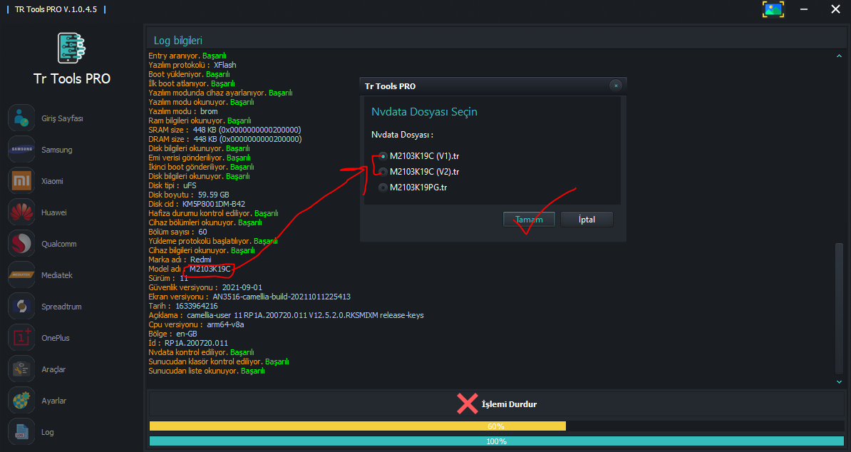Click the yellow 60% progress bar
Screen dimensions: 851x452
click(358, 426)
